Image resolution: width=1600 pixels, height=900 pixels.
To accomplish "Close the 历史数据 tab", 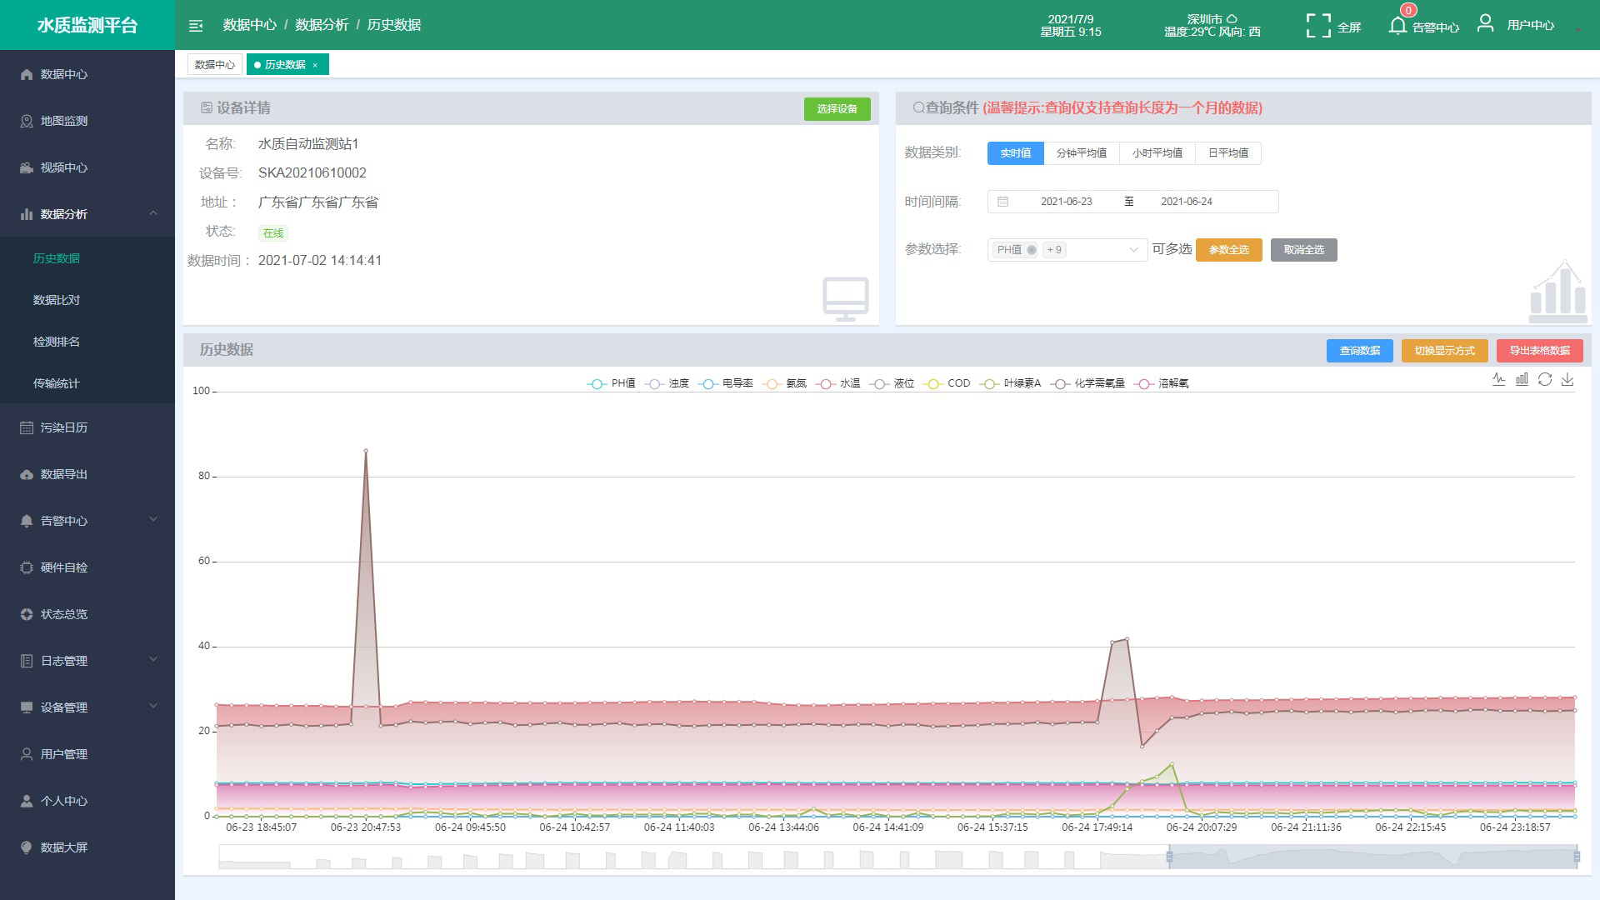I will tap(315, 65).
